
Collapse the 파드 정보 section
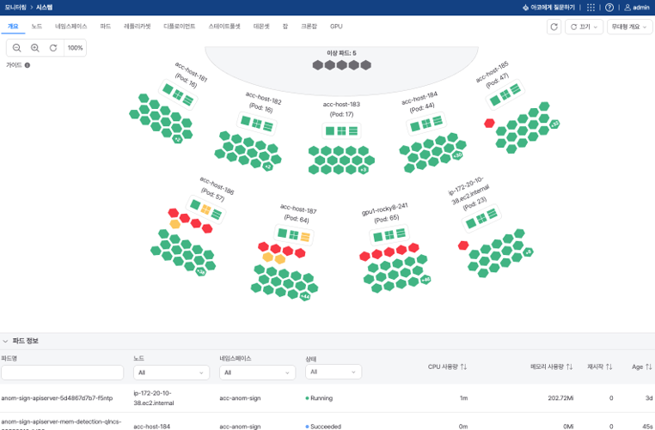coord(5,341)
